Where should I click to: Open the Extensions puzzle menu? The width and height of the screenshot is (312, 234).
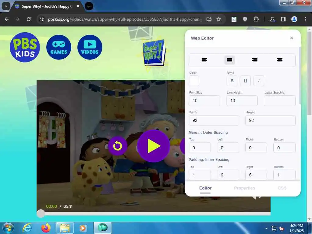pyautogui.click(x=256, y=19)
